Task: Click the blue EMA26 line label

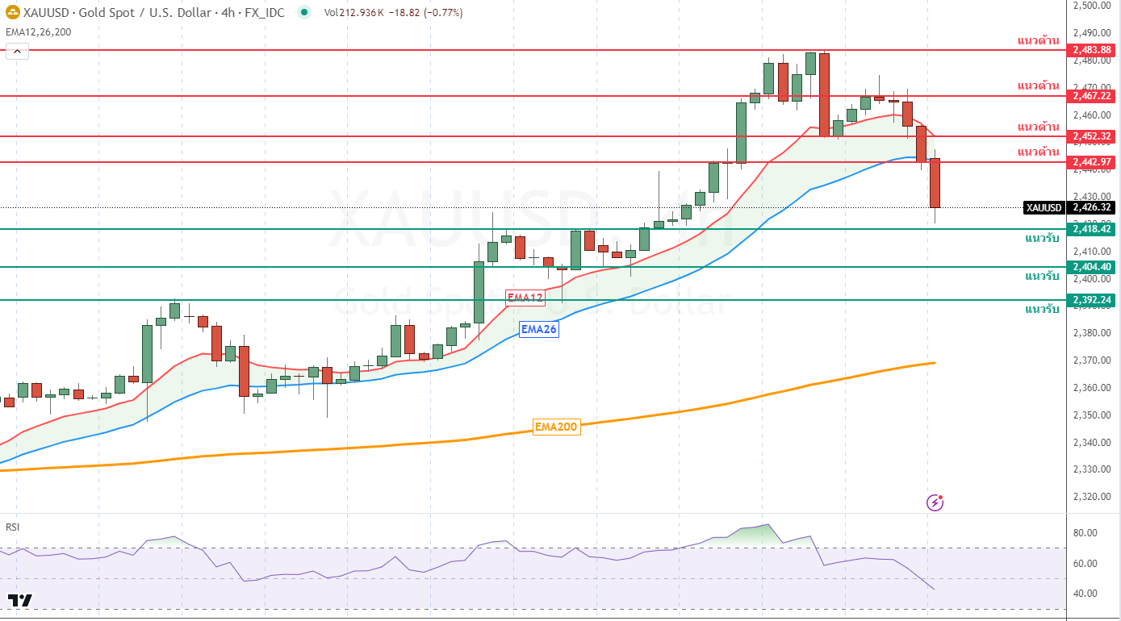Action: pyautogui.click(x=539, y=329)
